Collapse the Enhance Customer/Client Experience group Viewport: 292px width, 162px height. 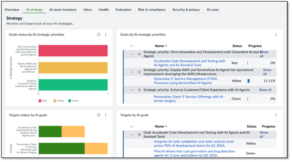pyautogui.click(x=133, y=90)
